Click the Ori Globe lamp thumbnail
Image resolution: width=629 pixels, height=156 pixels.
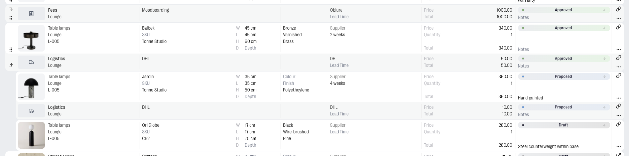coord(31,135)
